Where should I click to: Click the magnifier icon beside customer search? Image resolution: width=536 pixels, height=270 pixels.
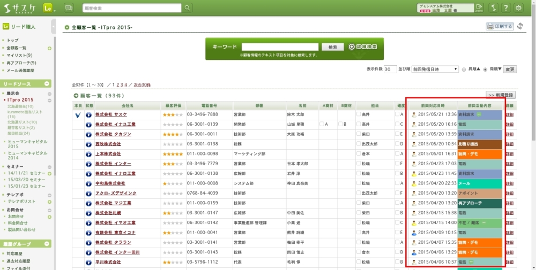point(187,8)
